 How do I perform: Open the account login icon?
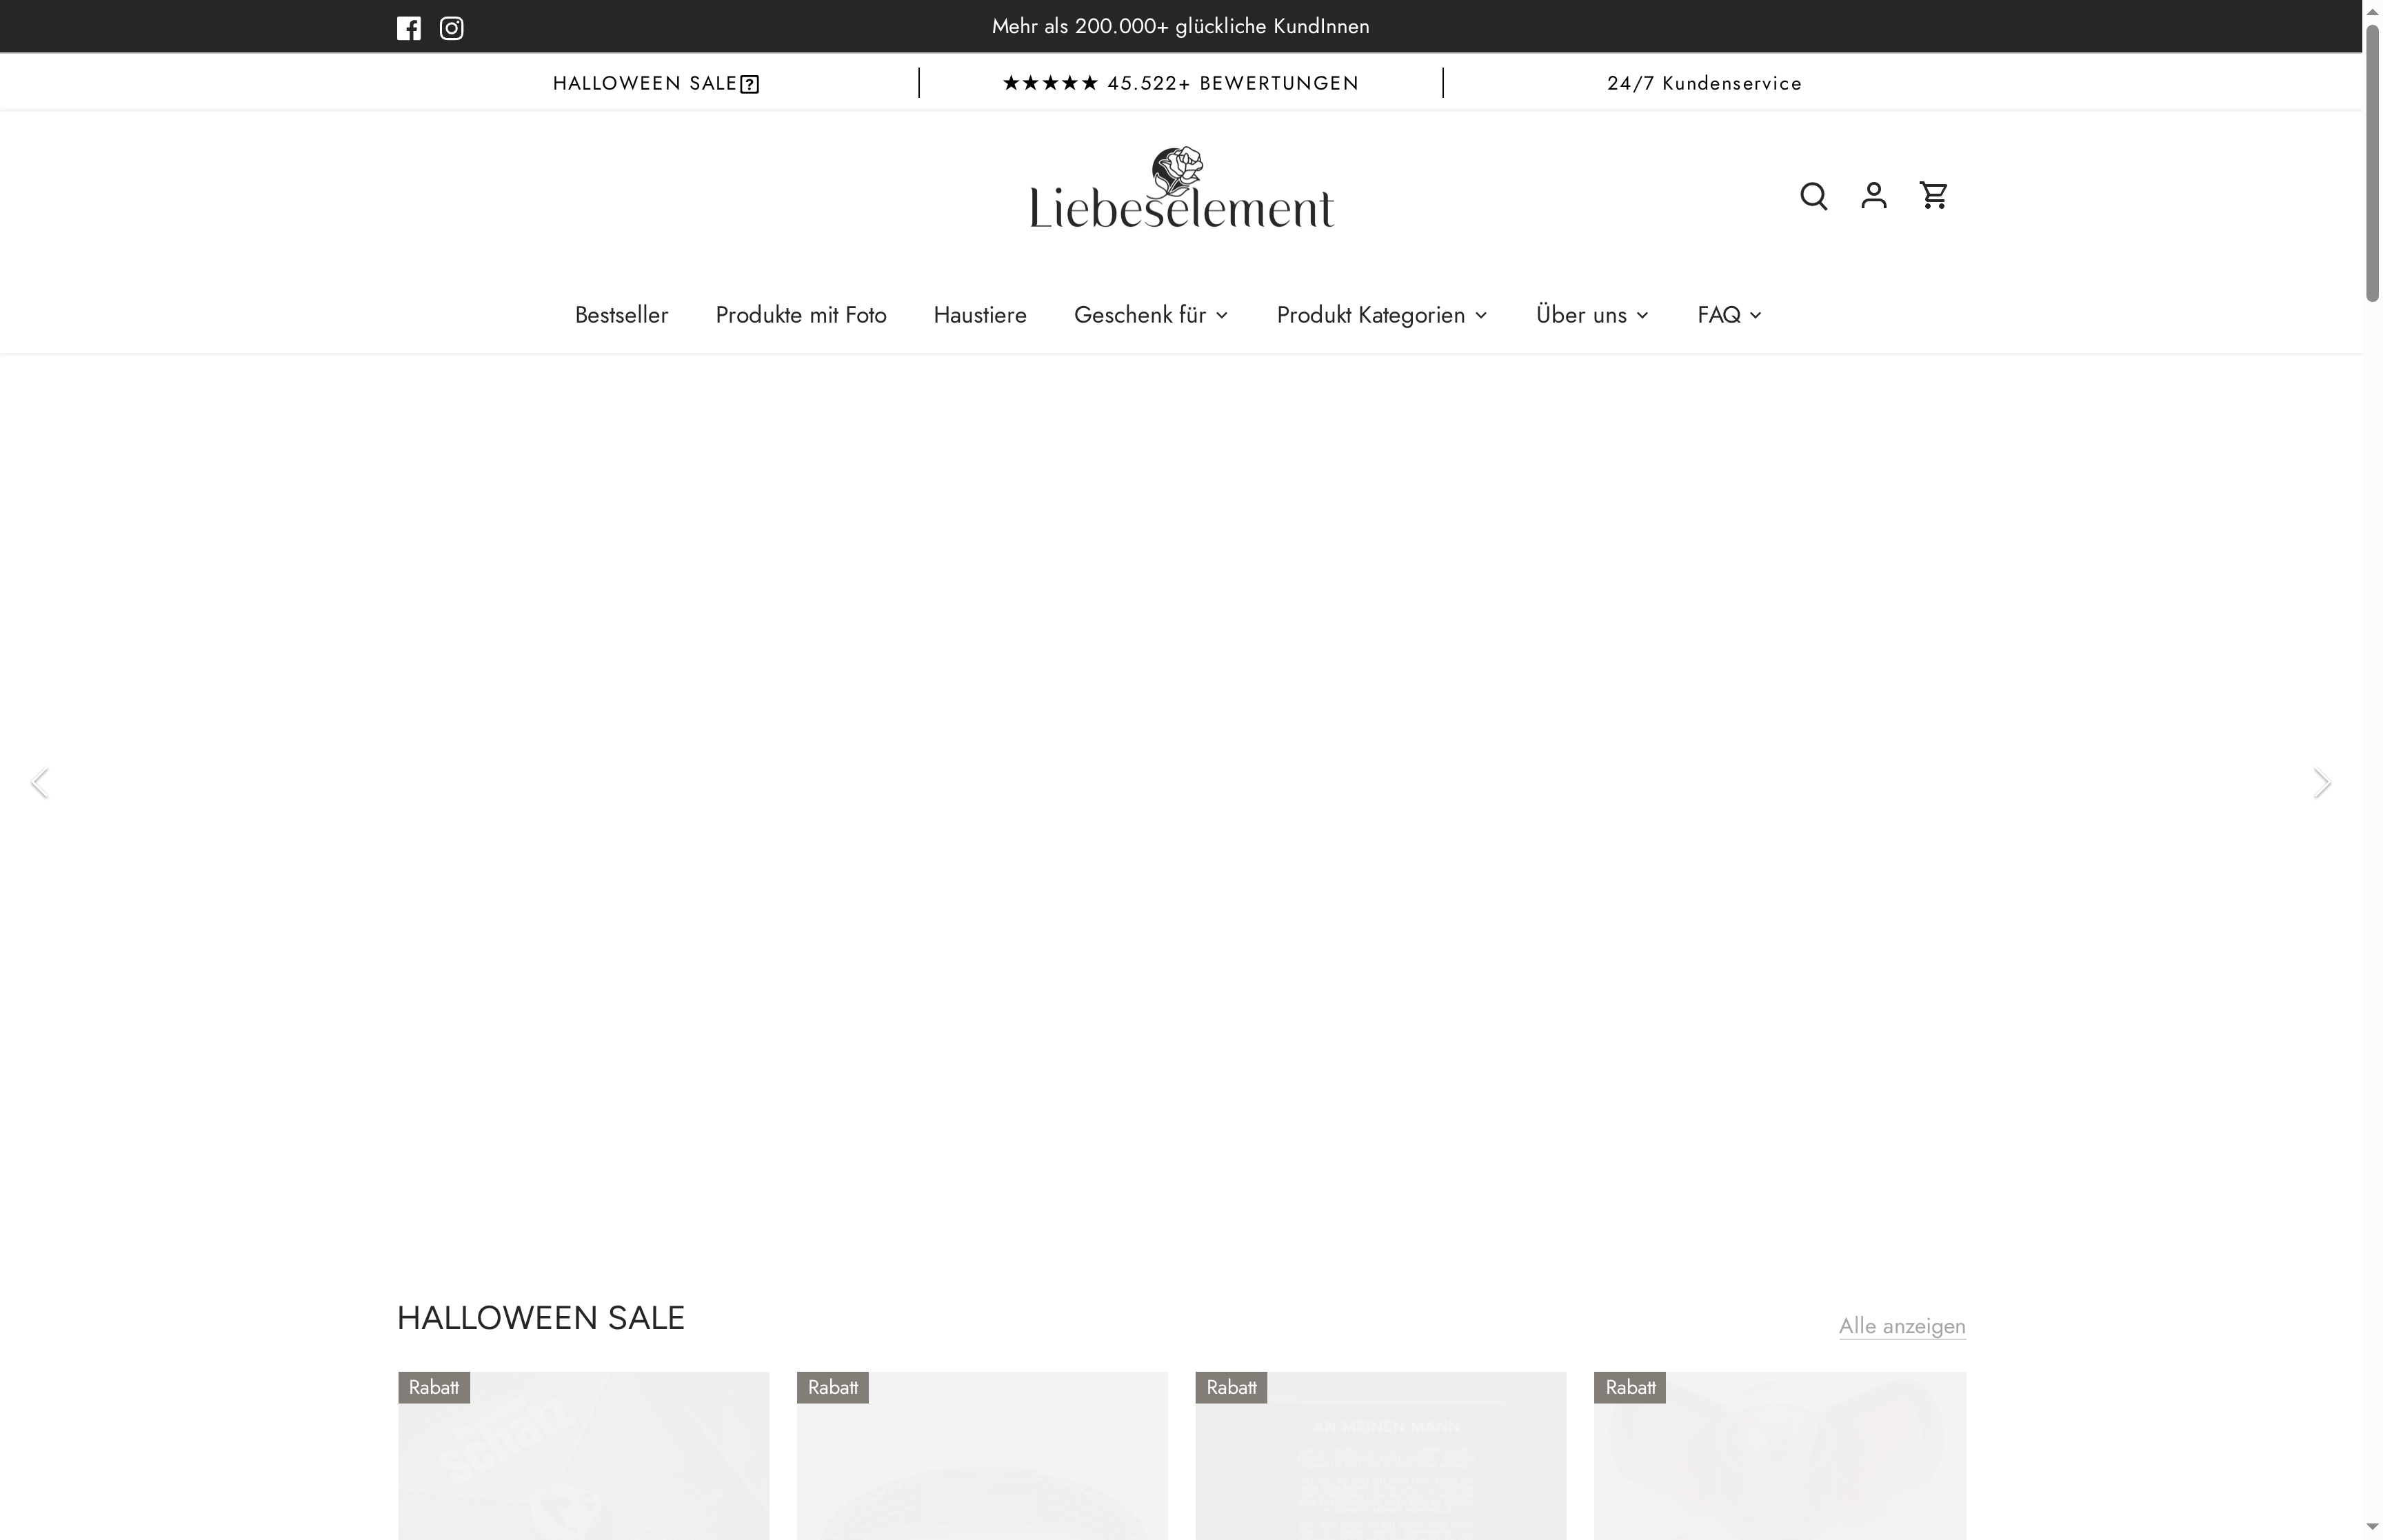[x=1873, y=195]
